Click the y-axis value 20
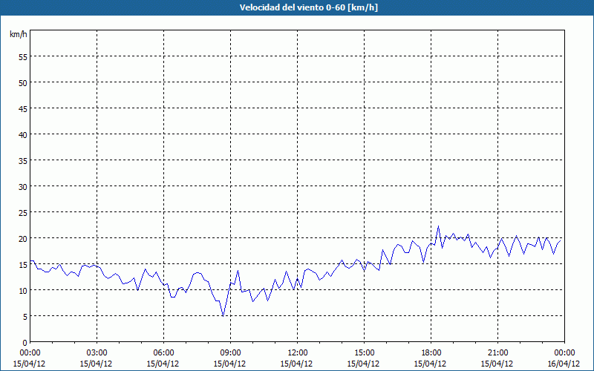The image size is (594, 371). 23,239
